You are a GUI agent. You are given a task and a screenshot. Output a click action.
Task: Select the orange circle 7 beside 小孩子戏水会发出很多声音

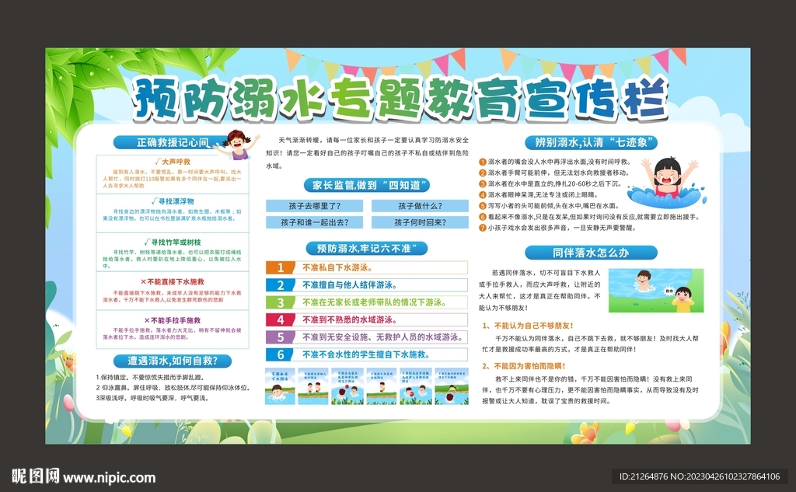click(x=483, y=229)
